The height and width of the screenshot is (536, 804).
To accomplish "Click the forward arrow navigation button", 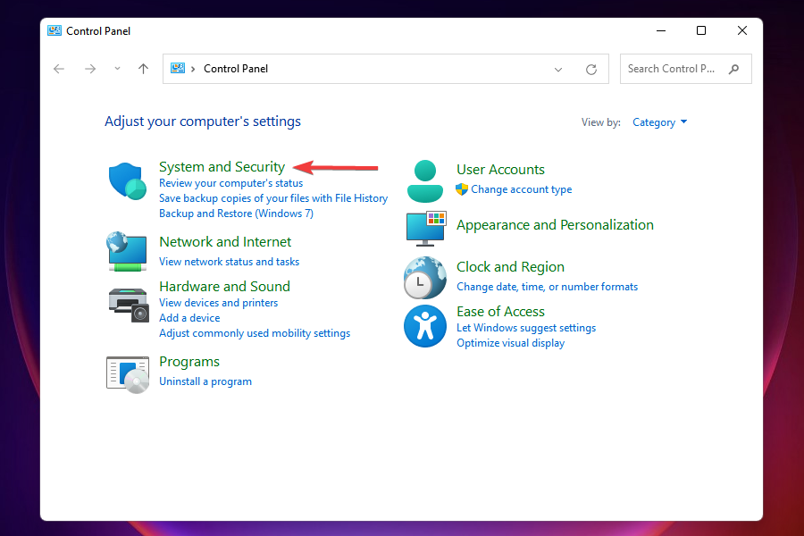I will (90, 69).
